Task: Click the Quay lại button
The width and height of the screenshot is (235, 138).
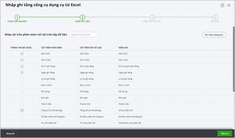Action: point(10,133)
